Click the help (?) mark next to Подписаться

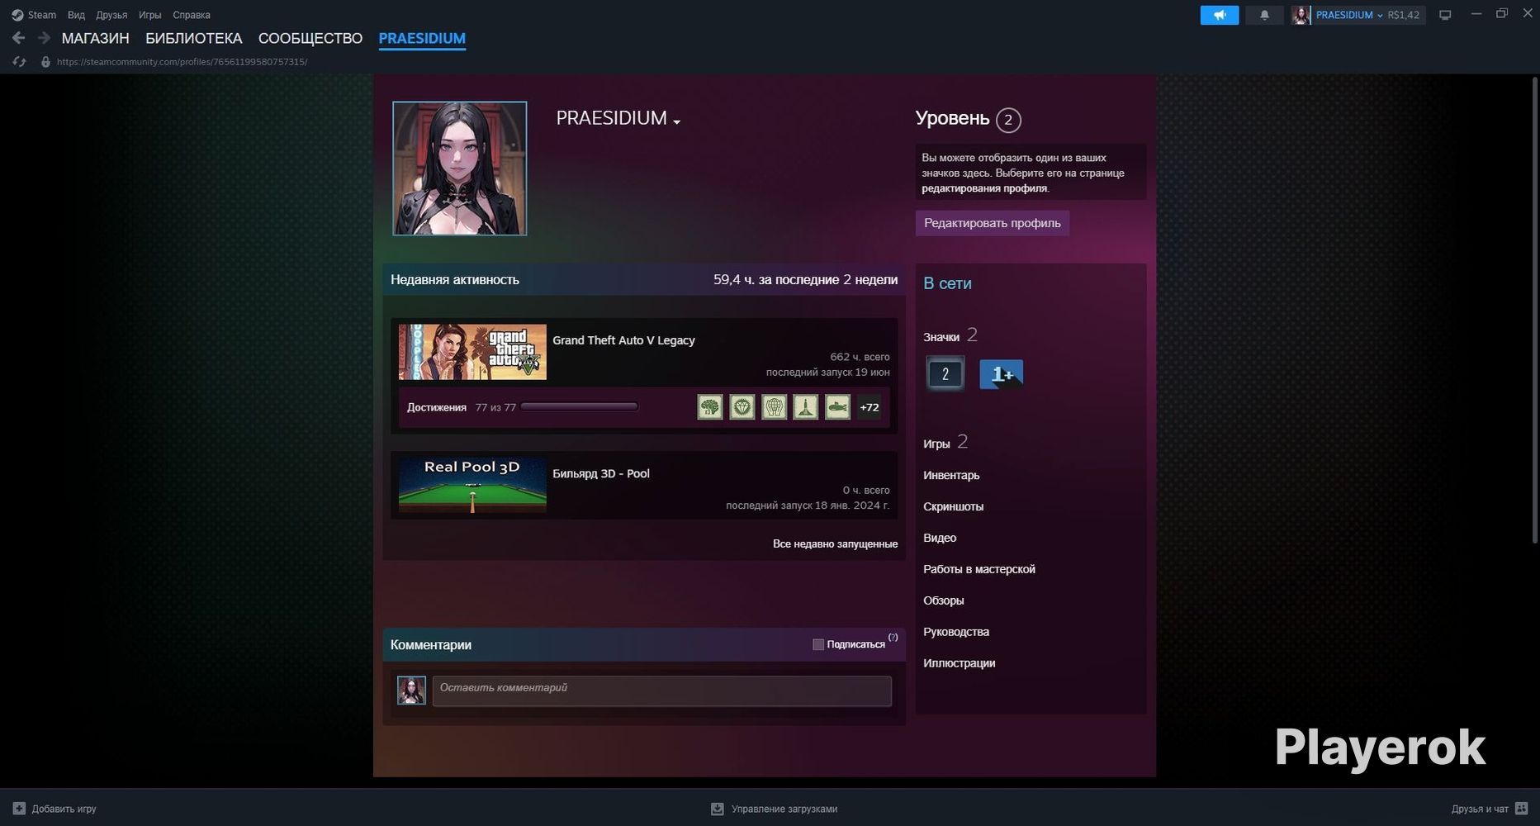point(893,638)
